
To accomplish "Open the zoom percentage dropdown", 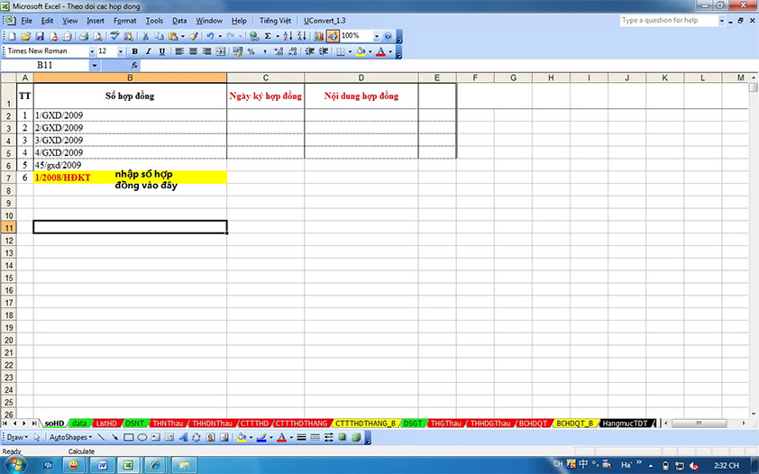I will click(x=376, y=36).
